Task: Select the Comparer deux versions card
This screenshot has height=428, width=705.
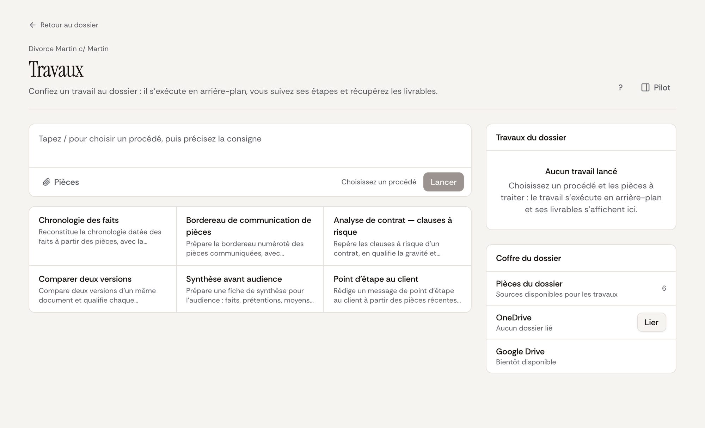Action: click(x=103, y=289)
